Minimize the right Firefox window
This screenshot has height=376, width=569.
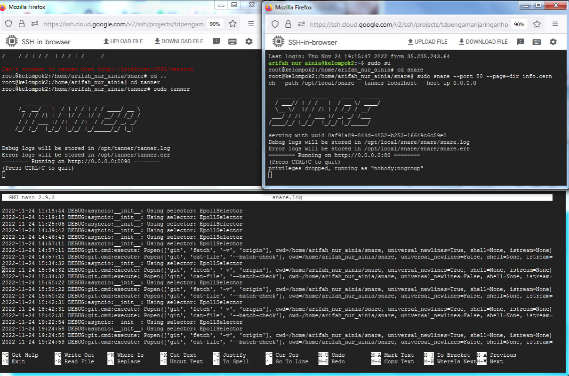[526, 5]
